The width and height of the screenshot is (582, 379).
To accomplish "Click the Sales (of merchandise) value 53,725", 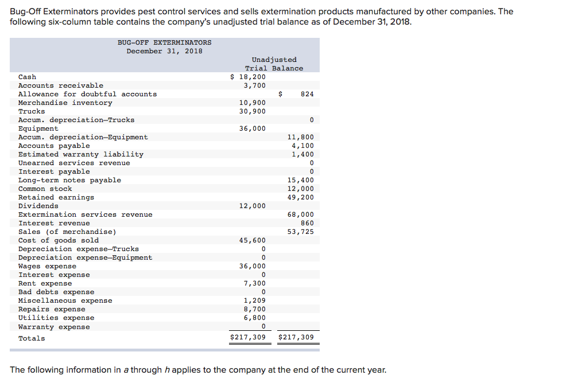I will tap(303, 232).
